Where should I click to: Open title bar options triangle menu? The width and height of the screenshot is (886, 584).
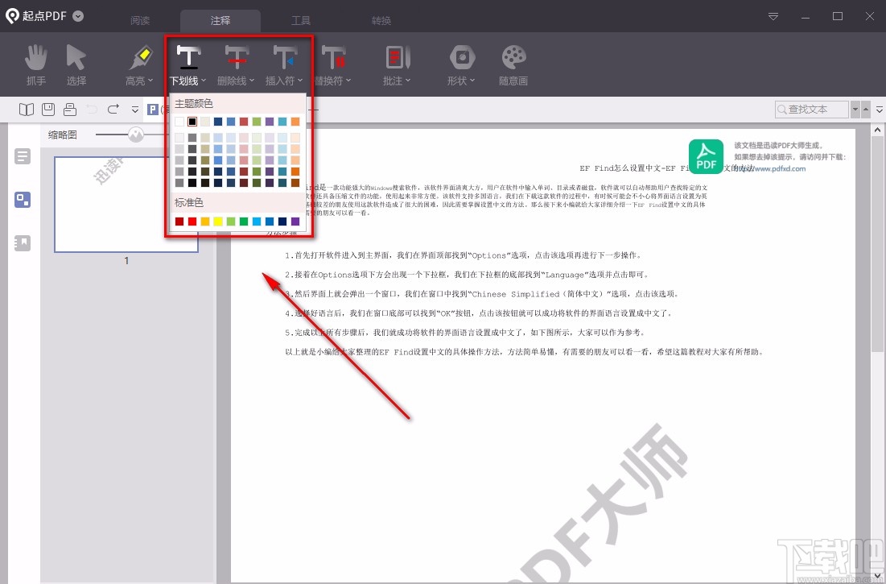click(x=773, y=17)
